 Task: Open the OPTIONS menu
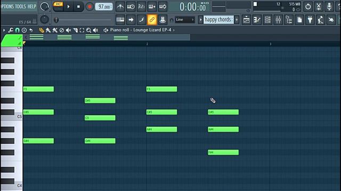7,6
